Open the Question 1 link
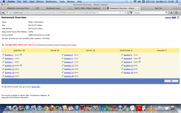This screenshot has height=113, width=181. click(x=9, y=55)
